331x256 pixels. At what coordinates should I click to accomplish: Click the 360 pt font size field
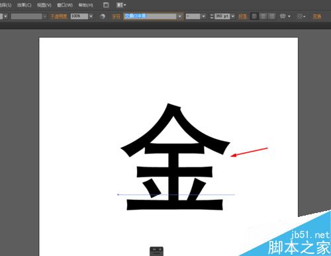tap(222, 17)
